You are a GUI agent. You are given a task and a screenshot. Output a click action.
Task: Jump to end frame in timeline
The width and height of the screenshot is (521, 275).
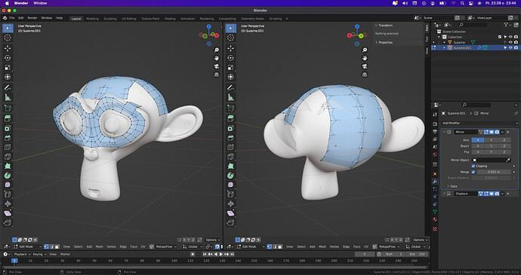click(x=232, y=254)
